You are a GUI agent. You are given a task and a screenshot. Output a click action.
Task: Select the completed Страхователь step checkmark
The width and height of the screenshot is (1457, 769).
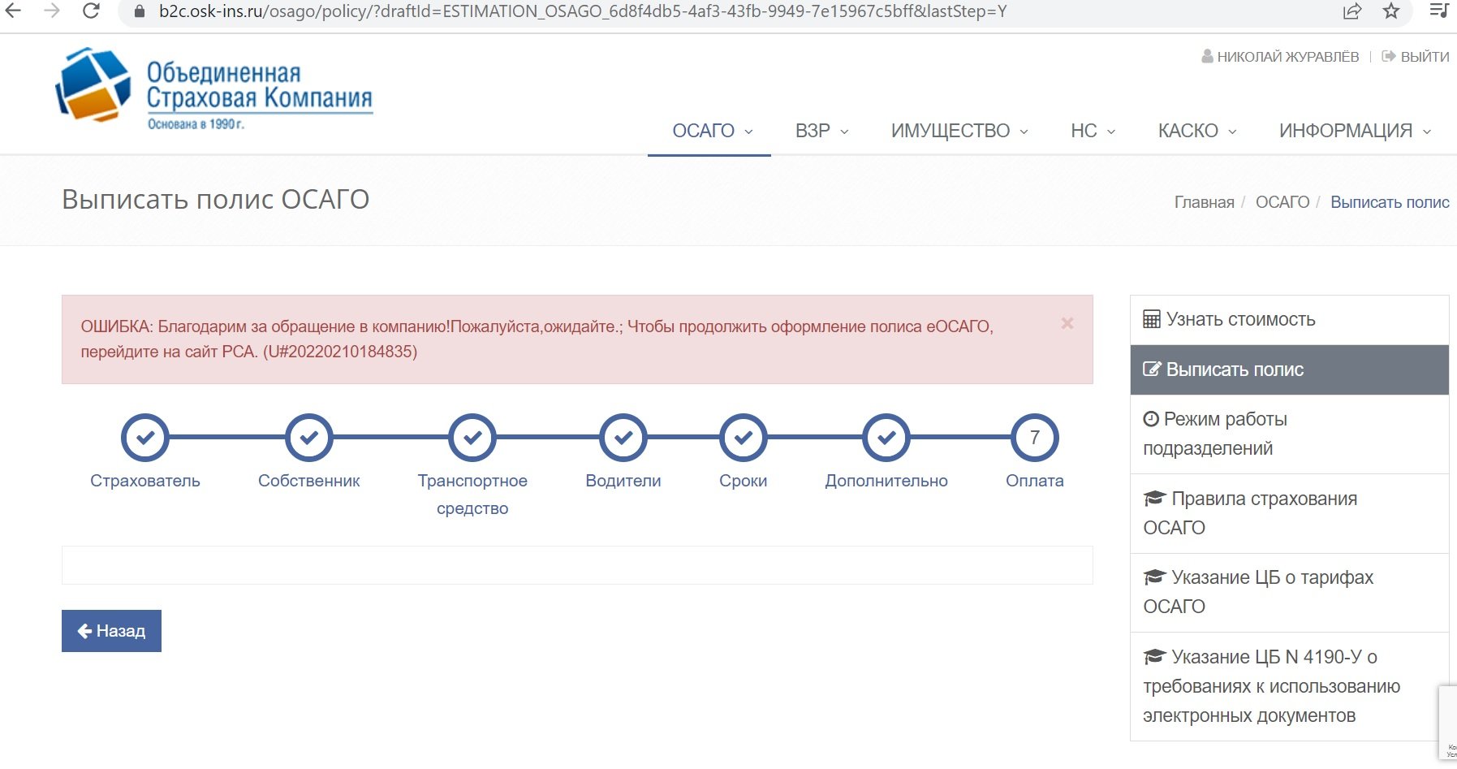click(x=145, y=438)
